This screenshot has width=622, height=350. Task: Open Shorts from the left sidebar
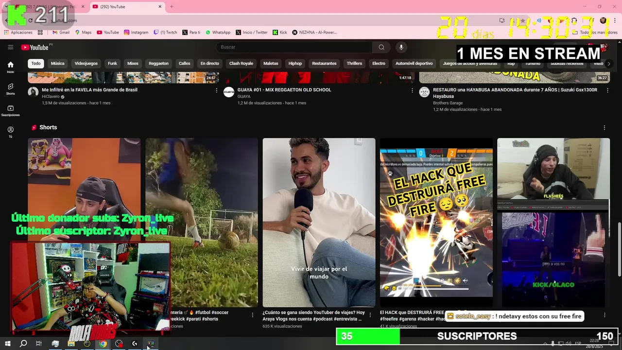[x=10, y=89]
